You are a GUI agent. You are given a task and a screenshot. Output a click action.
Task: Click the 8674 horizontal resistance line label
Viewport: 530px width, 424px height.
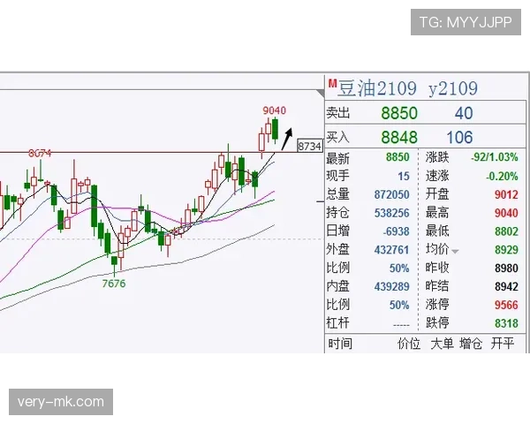click(x=40, y=154)
